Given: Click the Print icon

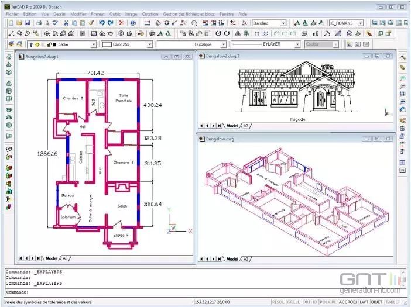Looking at the screenshot, I should pos(39,23).
